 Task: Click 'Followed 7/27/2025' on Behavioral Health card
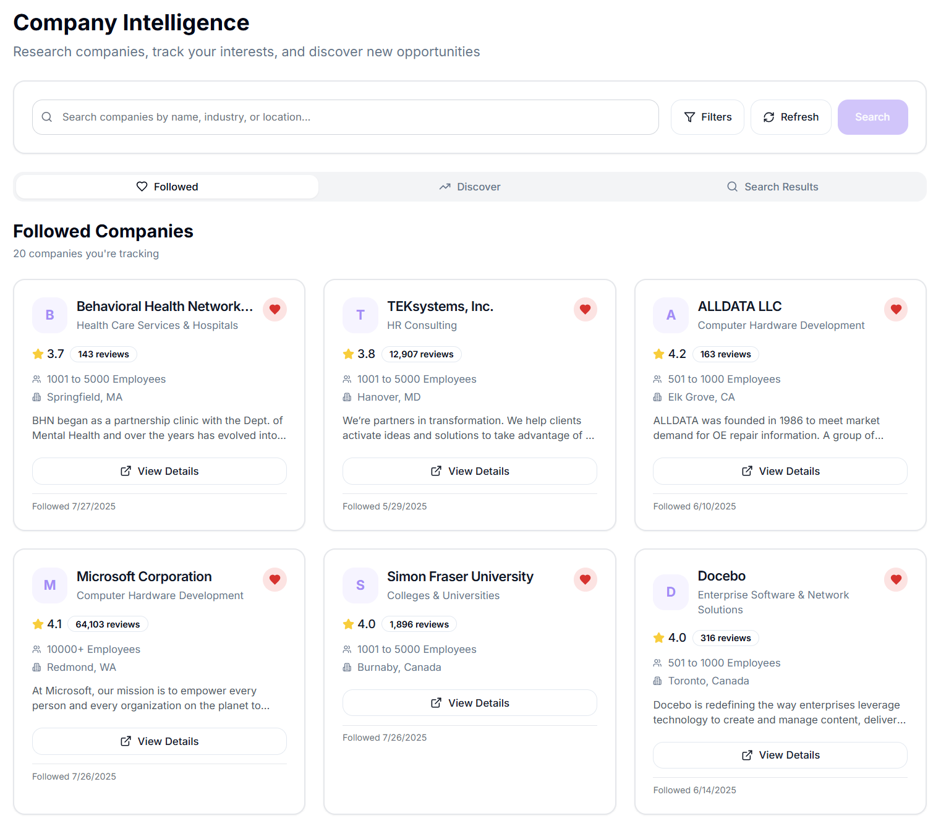(74, 506)
